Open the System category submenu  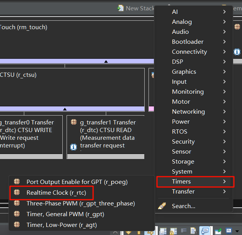[x=194, y=172]
